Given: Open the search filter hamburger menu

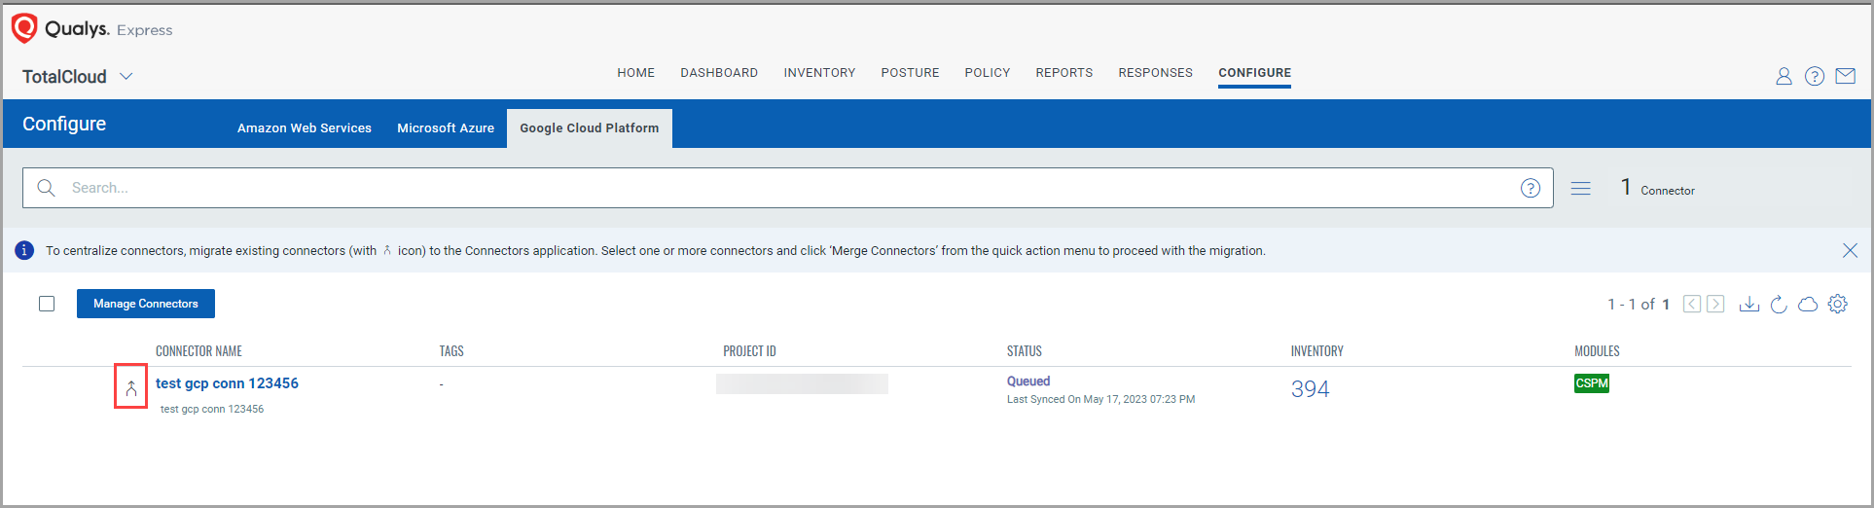Looking at the screenshot, I should click(x=1581, y=188).
